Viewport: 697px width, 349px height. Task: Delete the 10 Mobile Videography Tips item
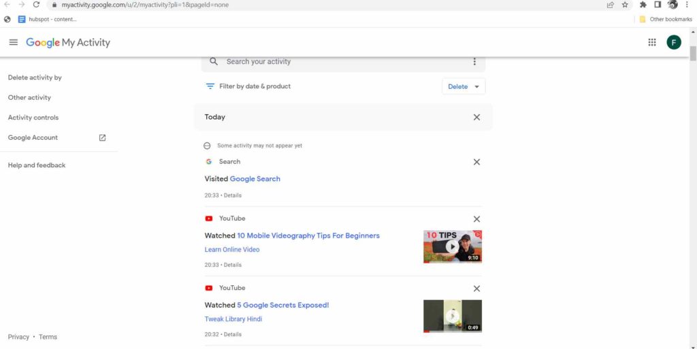pyautogui.click(x=476, y=219)
